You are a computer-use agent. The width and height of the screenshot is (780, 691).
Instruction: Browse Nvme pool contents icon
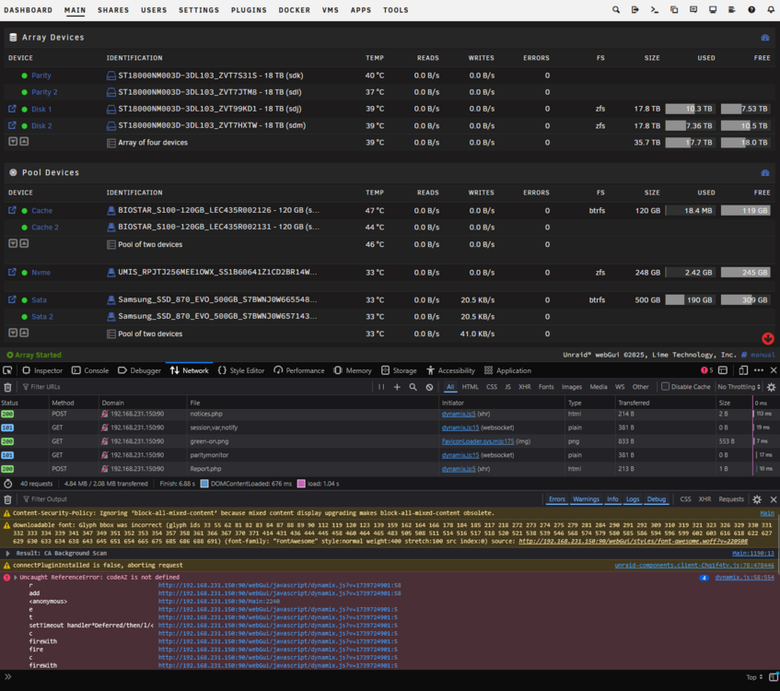(13, 272)
